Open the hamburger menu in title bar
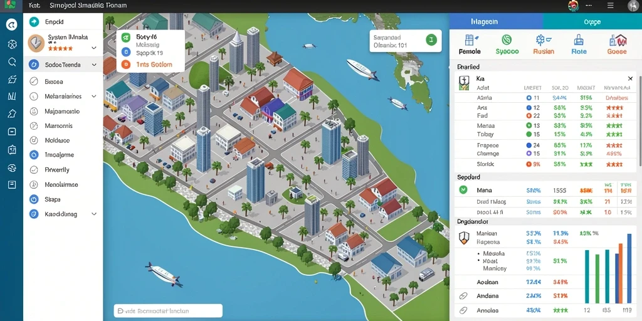The height and width of the screenshot is (321, 642). (x=610, y=6)
